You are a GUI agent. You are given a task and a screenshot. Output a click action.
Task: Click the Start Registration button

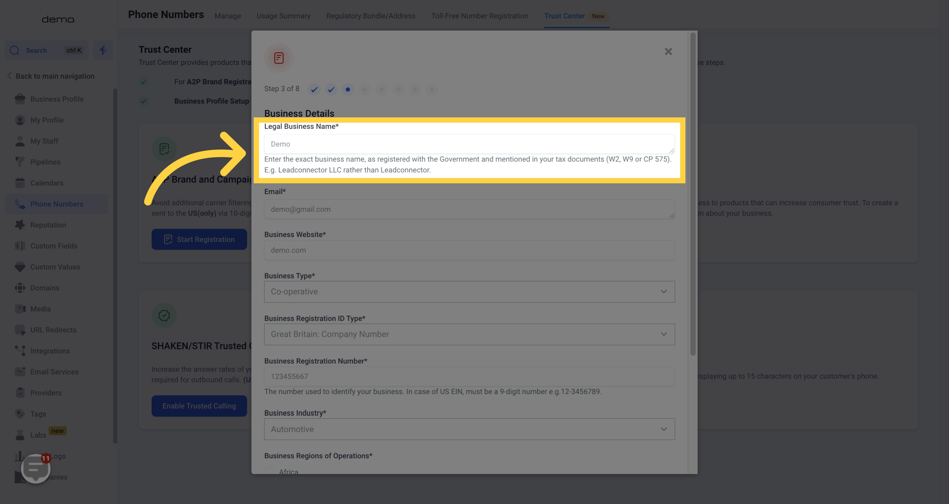(199, 239)
